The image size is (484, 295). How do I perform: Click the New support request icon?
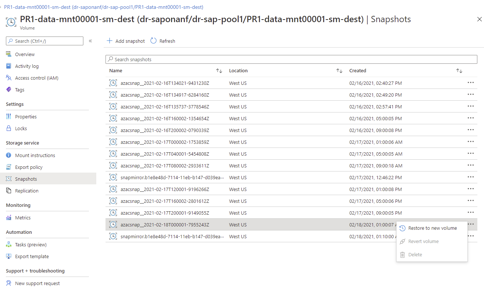coord(9,283)
